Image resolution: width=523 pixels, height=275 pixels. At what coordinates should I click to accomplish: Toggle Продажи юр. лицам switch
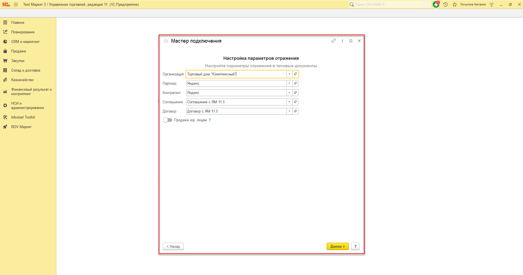click(x=168, y=120)
